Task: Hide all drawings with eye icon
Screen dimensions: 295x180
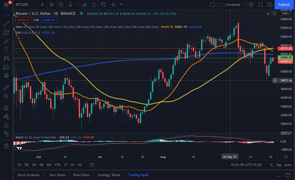Action: [6, 133]
